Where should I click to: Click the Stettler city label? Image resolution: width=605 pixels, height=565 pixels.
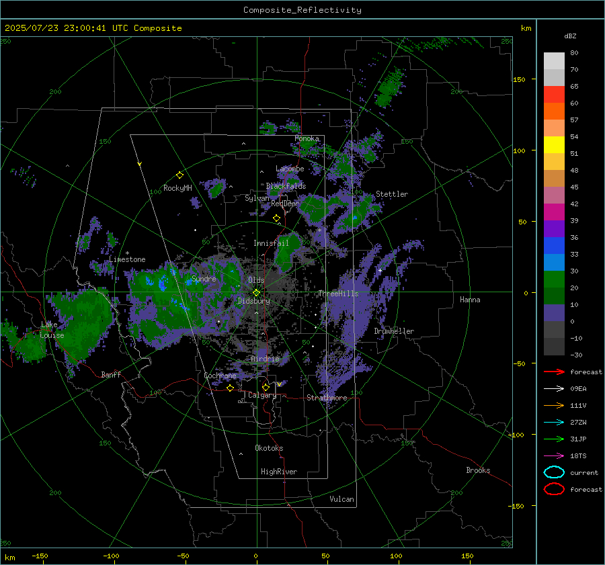[x=392, y=194]
